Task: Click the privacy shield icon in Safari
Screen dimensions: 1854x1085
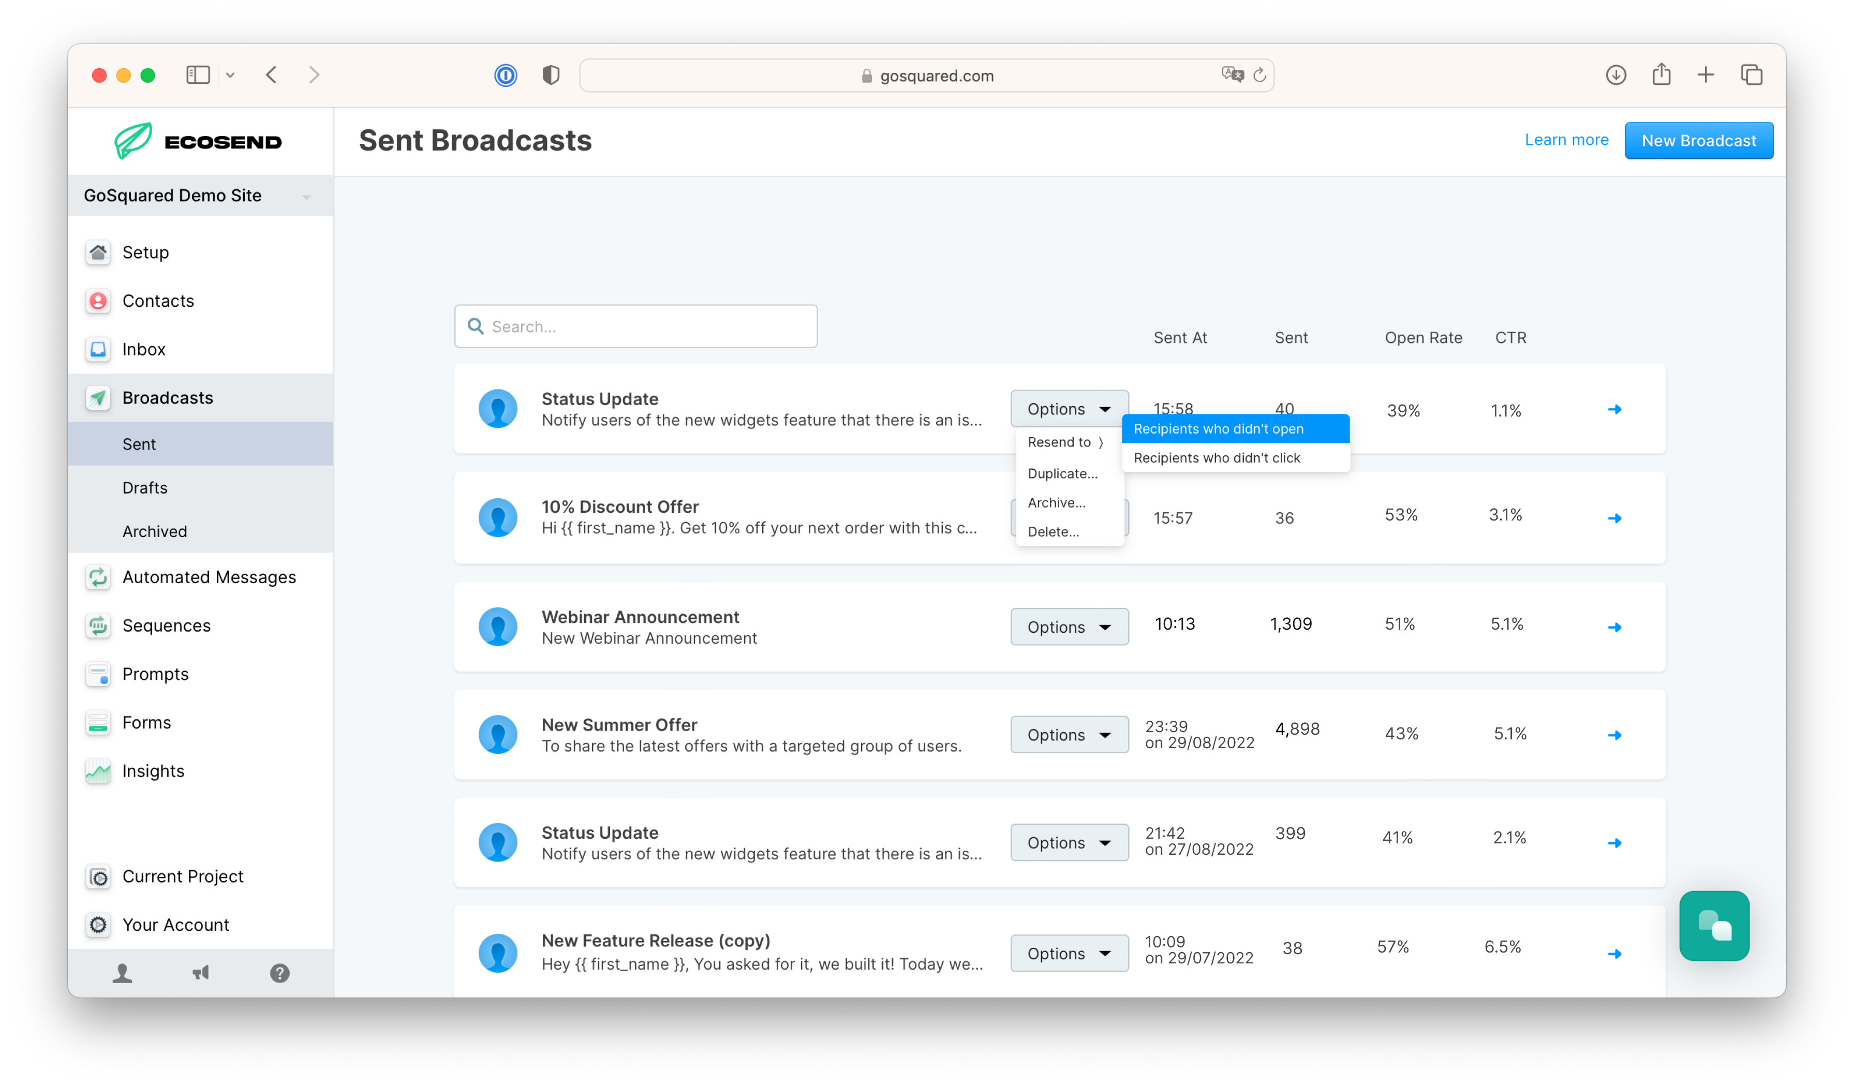Action: (551, 75)
